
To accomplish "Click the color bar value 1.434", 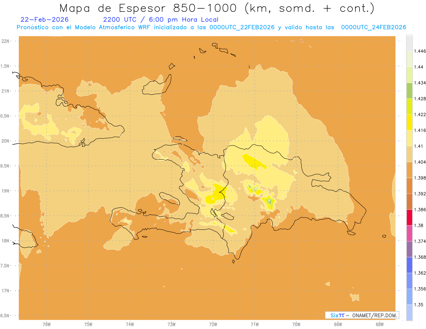I will tap(421, 83).
